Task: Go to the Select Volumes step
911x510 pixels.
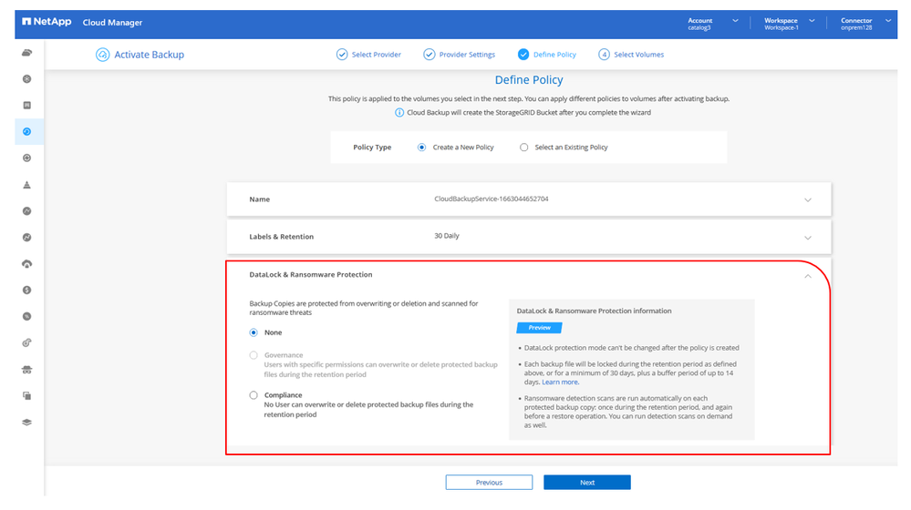Action: click(x=638, y=55)
